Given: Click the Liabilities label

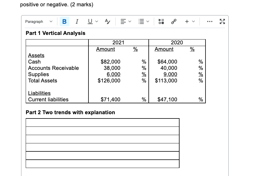Looking at the screenshot, I should [x=39, y=93].
